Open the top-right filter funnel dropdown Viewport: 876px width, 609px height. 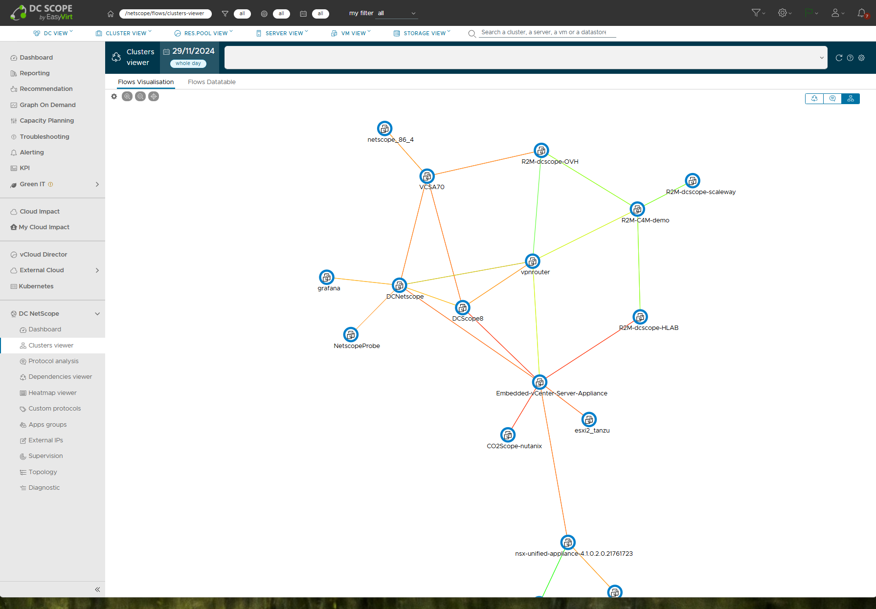[758, 13]
